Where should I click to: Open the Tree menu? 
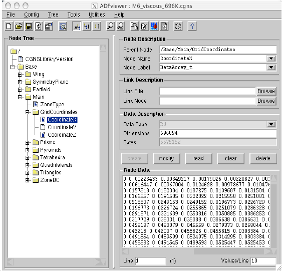tap(53, 15)
